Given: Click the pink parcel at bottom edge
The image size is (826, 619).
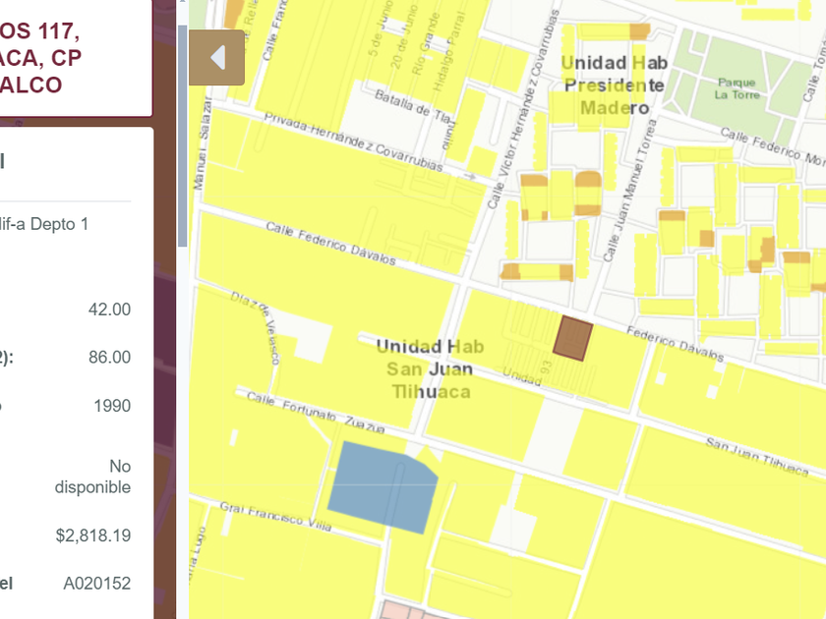Looking at the screenshot, I should (413, 611).
